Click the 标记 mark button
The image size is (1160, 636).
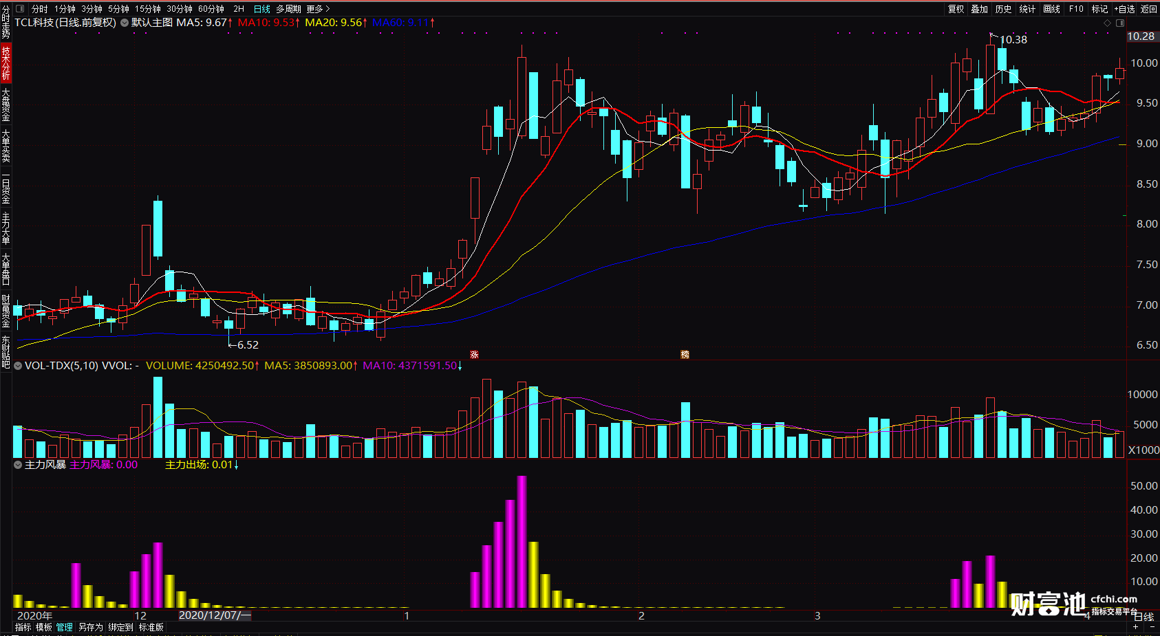click(1099, 9)
